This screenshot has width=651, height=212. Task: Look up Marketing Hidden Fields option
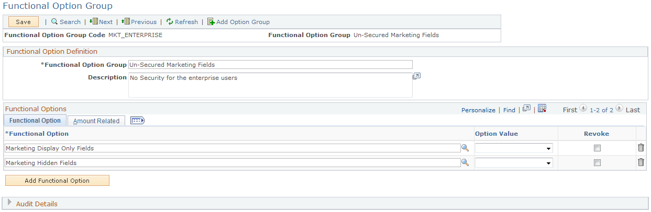coord(465,163)
